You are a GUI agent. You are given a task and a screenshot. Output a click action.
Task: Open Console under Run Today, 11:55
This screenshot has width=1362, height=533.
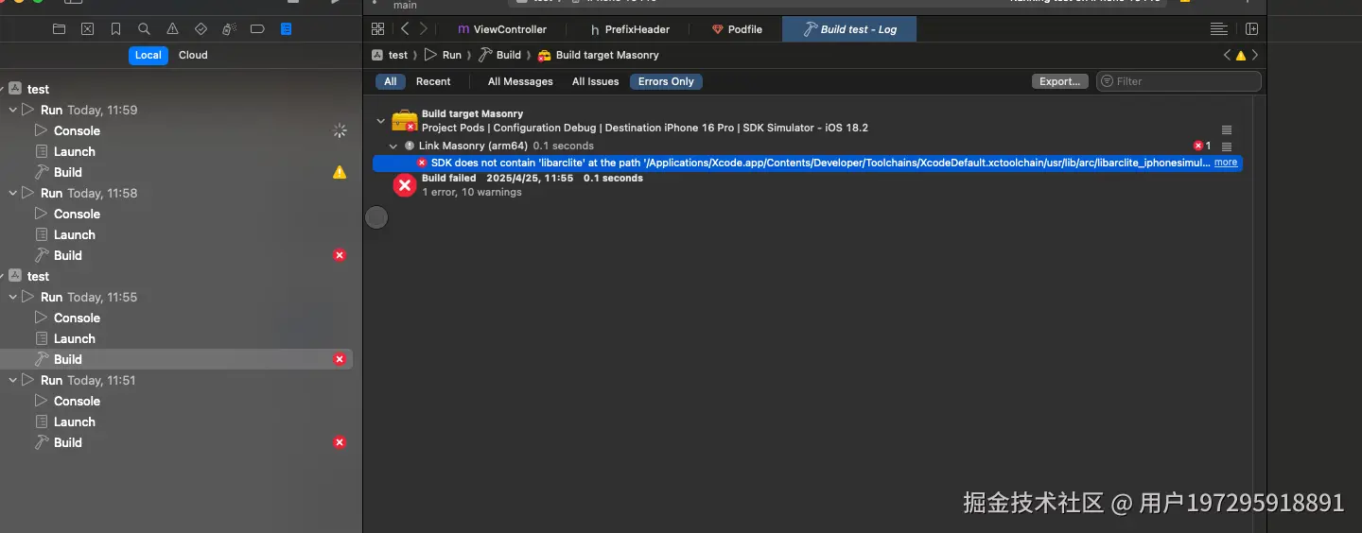click(x=77, y=318)
